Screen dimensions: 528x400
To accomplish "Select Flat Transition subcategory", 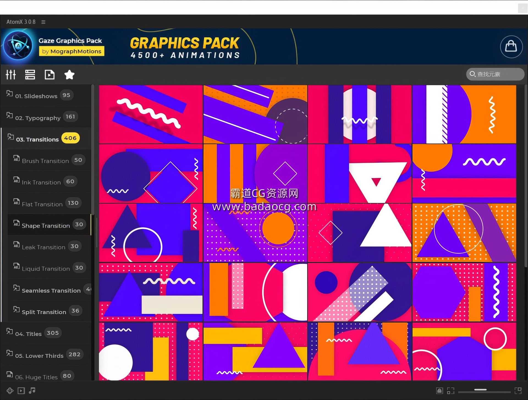I will coord(49,203).
